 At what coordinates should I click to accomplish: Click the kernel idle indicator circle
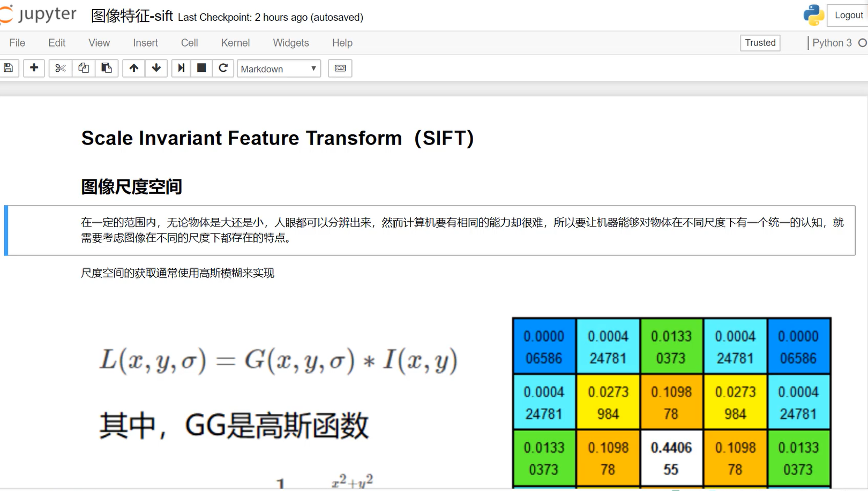pos(863,43)
